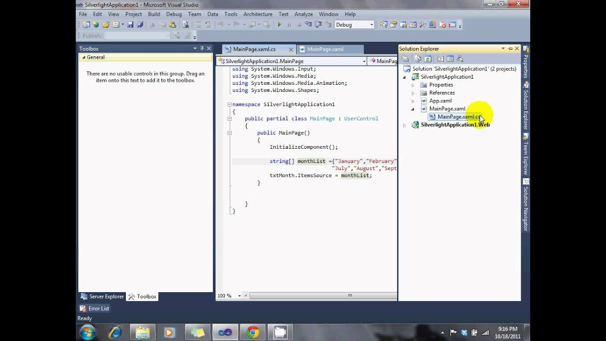Viewport: 606px width, 341px height.
Task: Open the Toolbox window position dropdown arrow
Action: (x=195, y=48)
